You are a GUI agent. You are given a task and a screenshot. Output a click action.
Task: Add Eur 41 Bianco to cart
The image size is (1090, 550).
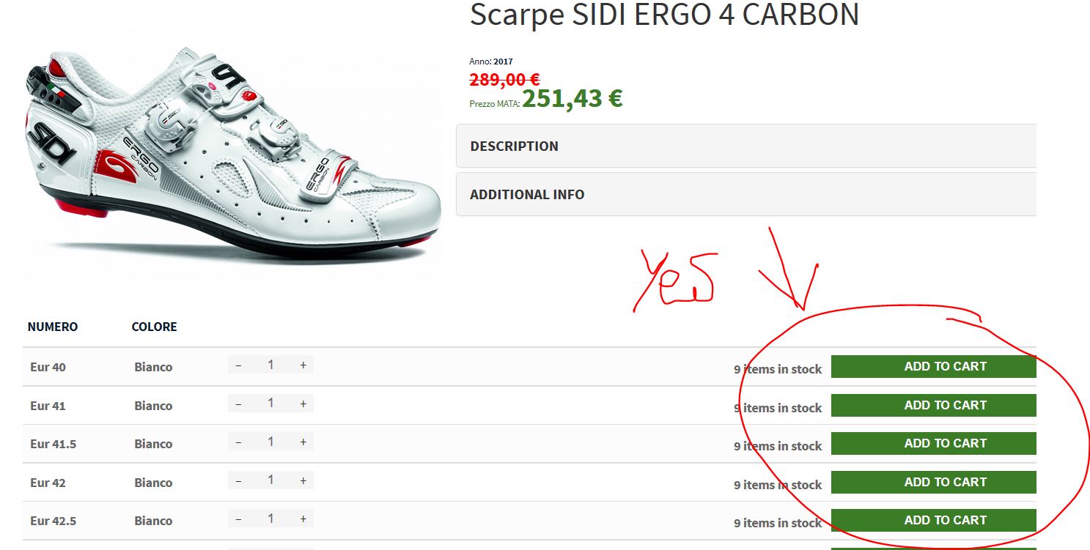(934, 405)
